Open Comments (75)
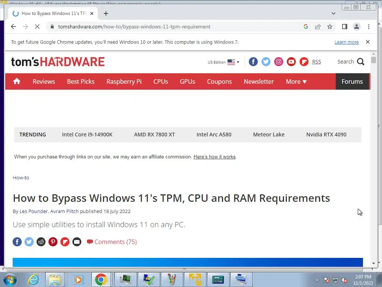This screenshot has width=382, height=287. [x=112, y=242]
